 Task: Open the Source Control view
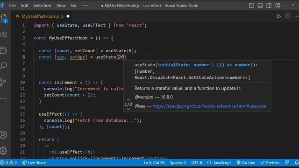pyautogui.click(x=3, y=82)
